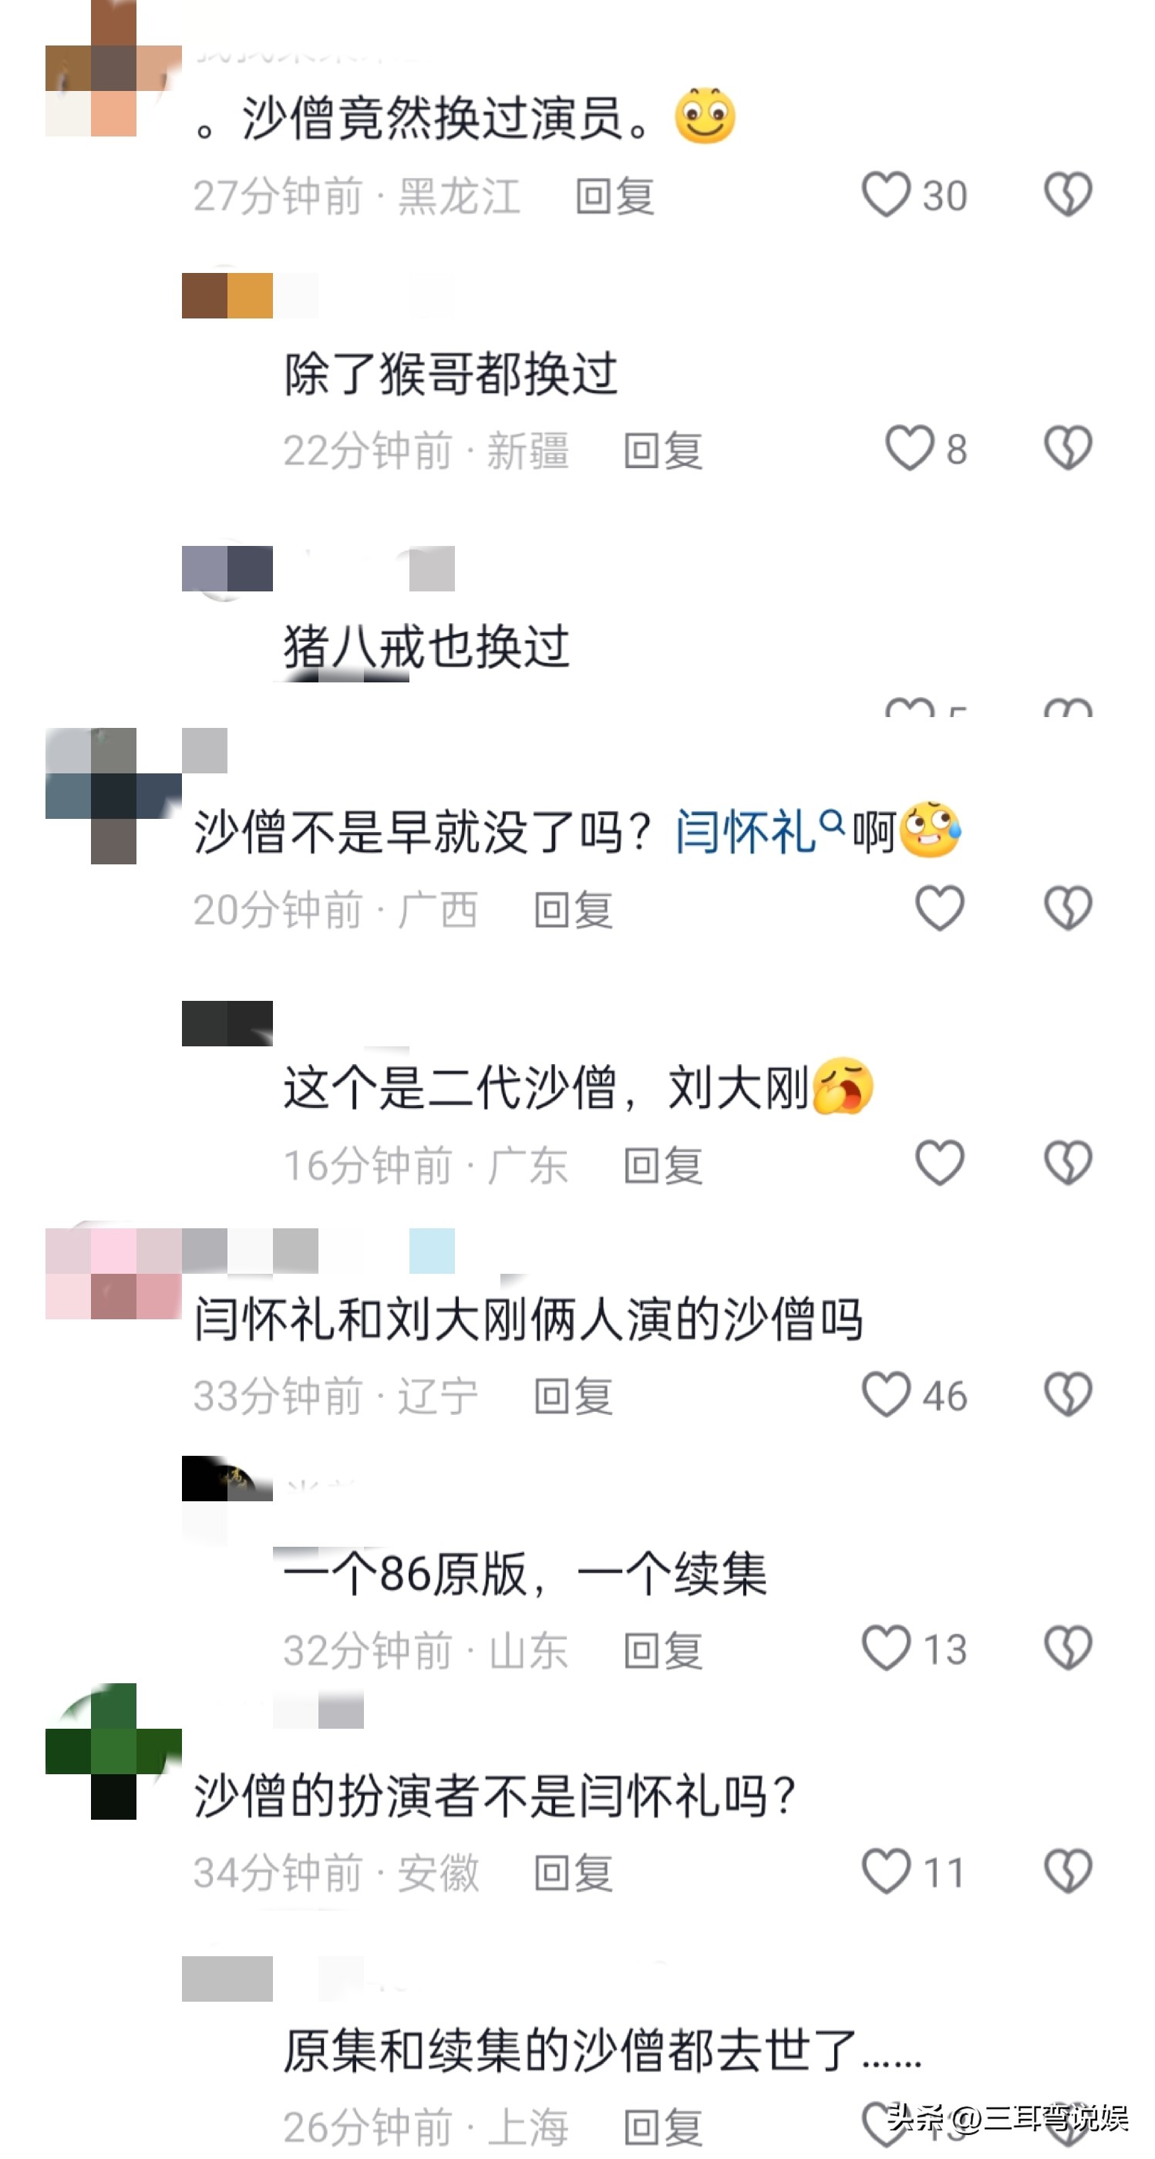Reply to the 广东 comment
This screenshot has height=2159, width=1155.
663,1166
